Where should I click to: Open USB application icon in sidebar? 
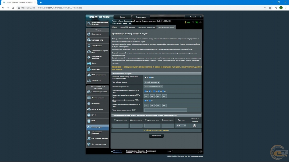[89, 75]
